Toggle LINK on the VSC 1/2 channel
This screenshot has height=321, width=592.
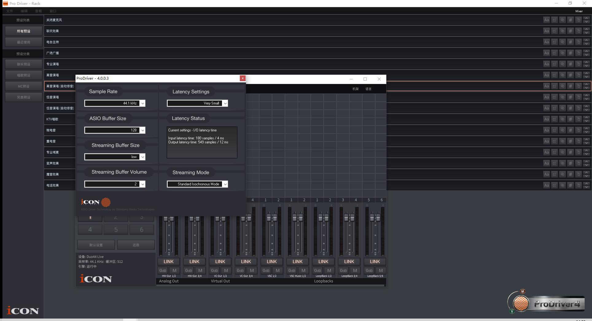point(271,262)
